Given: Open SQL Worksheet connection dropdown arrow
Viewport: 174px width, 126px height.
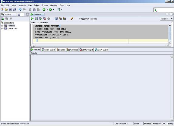Looking at the screenshot, I should [62, 9].
